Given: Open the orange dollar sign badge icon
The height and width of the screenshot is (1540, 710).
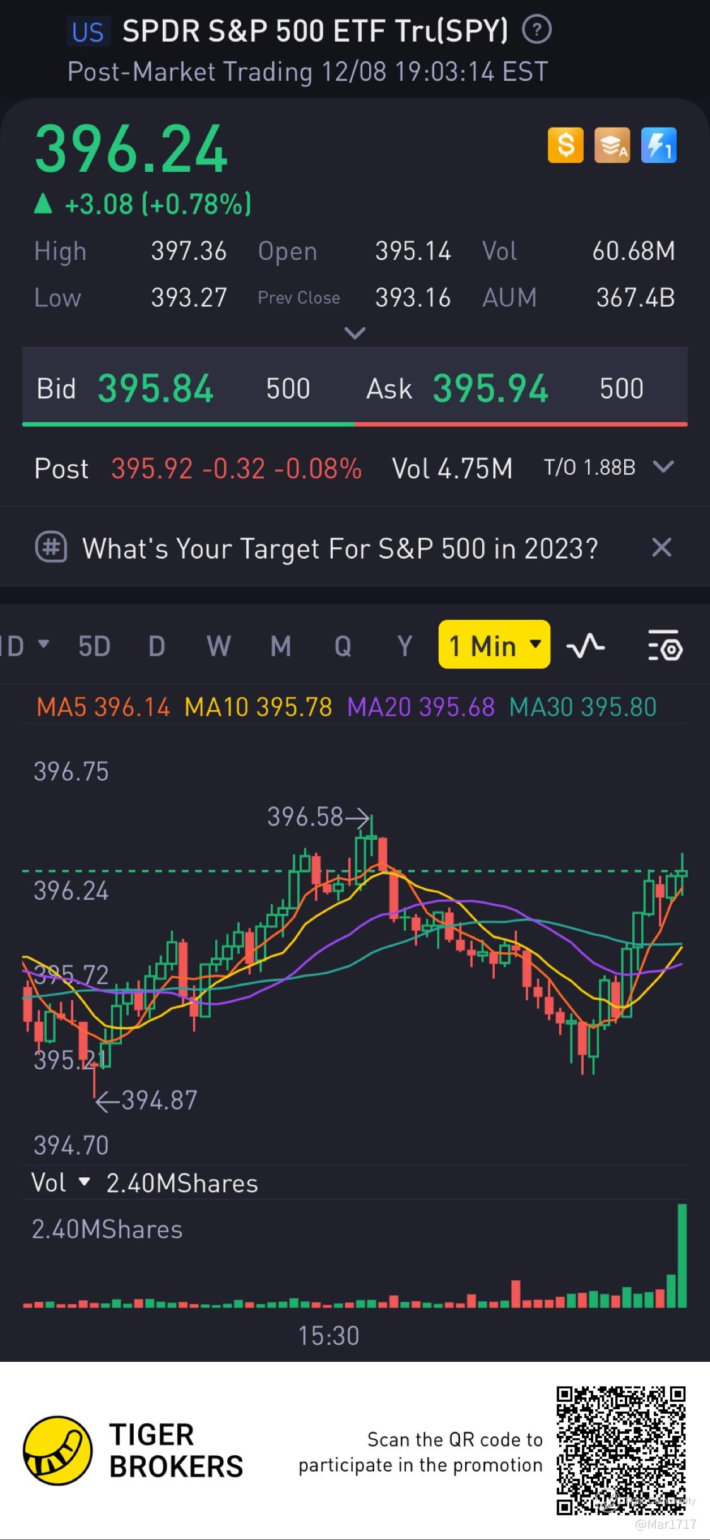Looking at the screenshot, I should 565,145.
